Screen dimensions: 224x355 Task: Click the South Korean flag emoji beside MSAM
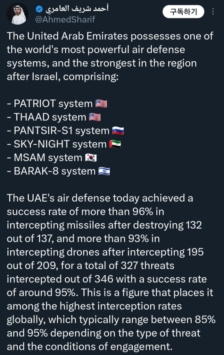pos(91,158)
